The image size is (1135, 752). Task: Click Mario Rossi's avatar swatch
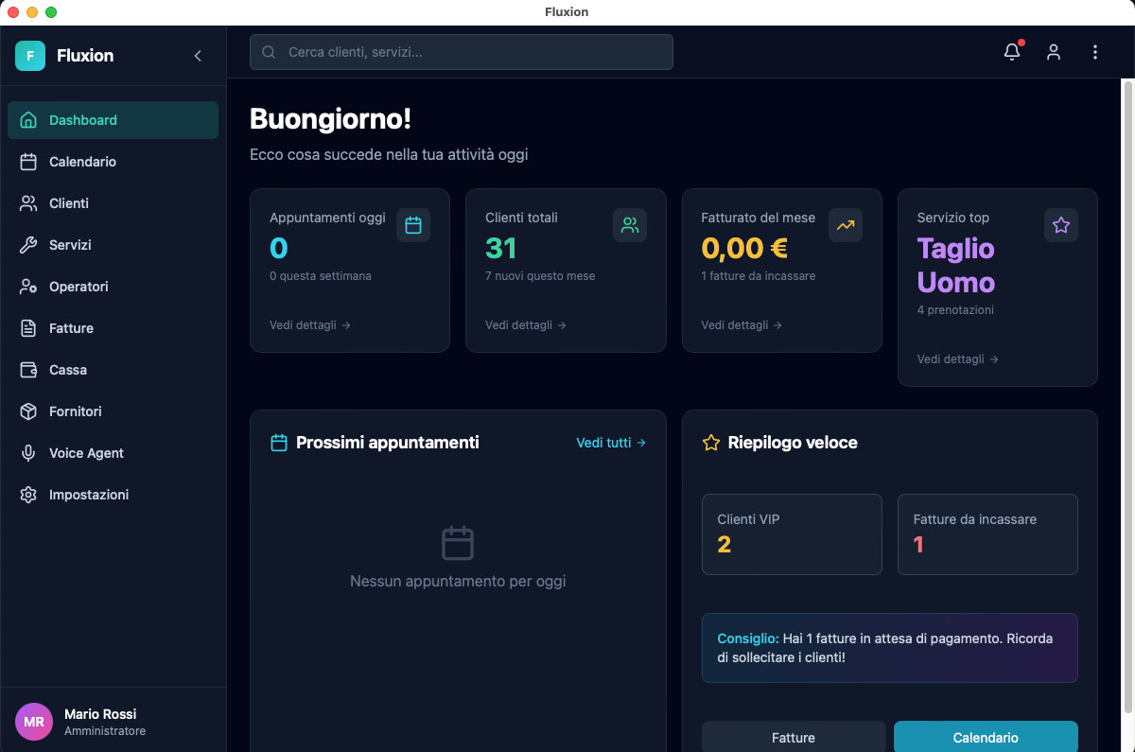coord(34,721)
